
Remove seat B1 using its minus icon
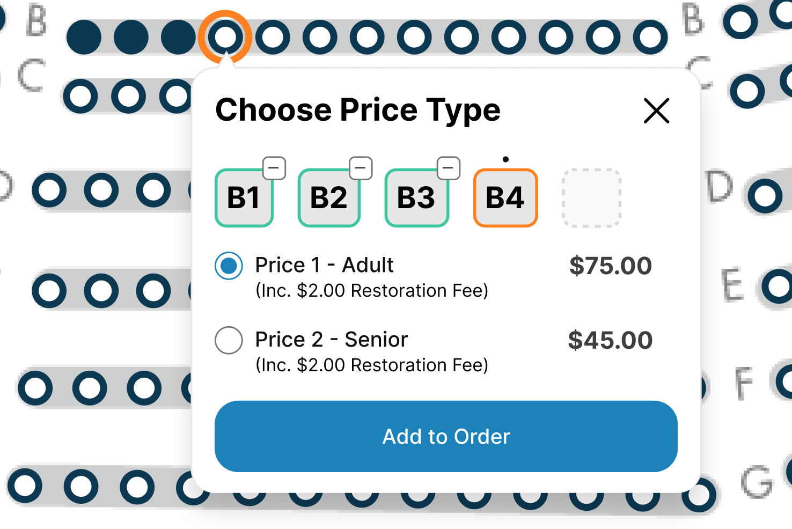coord(275,168)
